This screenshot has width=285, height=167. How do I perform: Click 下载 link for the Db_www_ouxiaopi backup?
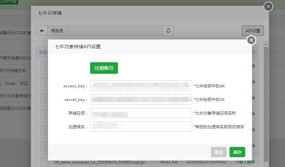click(x=239, y=162)
